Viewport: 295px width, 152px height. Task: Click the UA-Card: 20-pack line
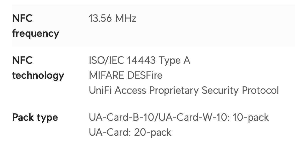pyautogui.click(x=130, y=132)
